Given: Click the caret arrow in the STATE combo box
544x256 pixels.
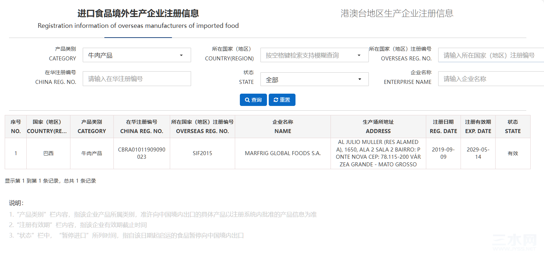Looking at the screenshot, I should click(x=360, y=80).
